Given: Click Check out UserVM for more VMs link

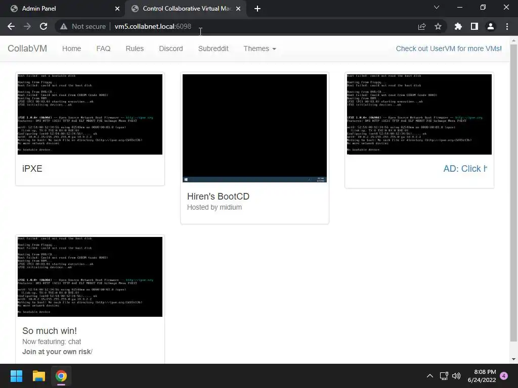Looking at the screenshot, I should point(449,48).
